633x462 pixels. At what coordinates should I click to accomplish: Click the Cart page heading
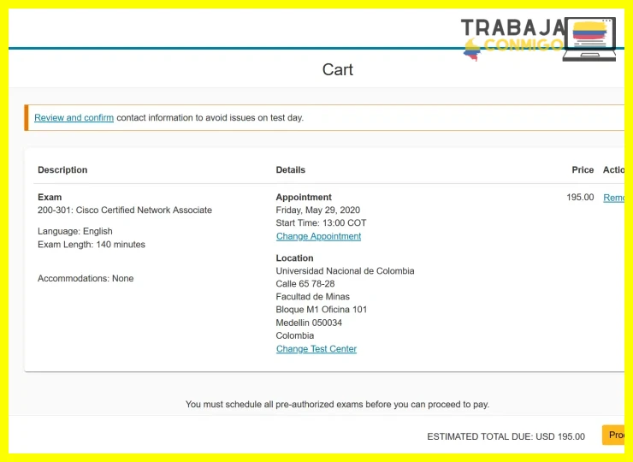click(338, 69)
